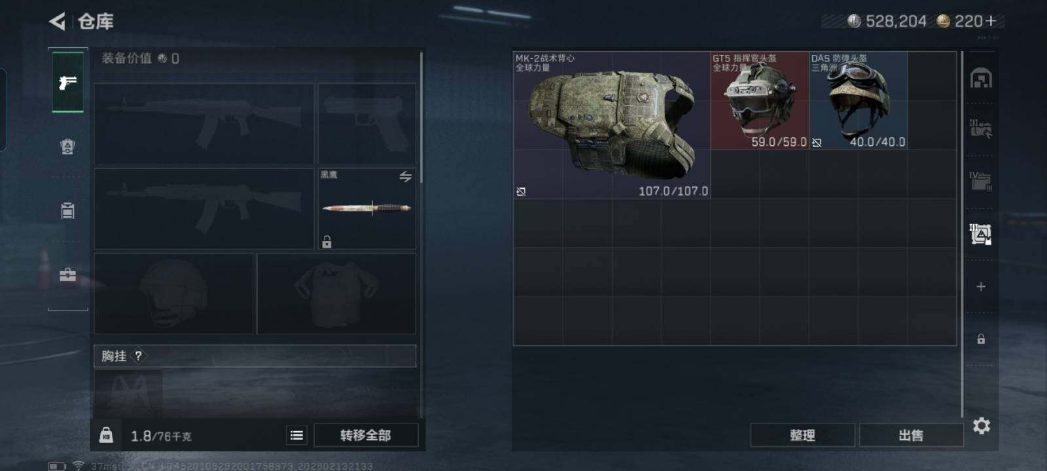The width and height of the screenshot is (1047, 471).
Task: Open the briefcase tab in left sidebar
Action: click(x=67, y=275)
